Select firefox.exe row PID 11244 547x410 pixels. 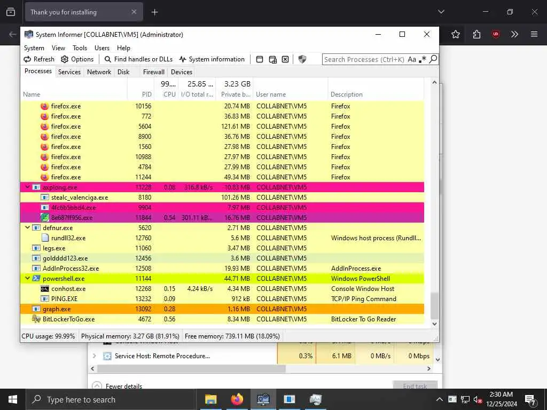[x=222, y=177]
